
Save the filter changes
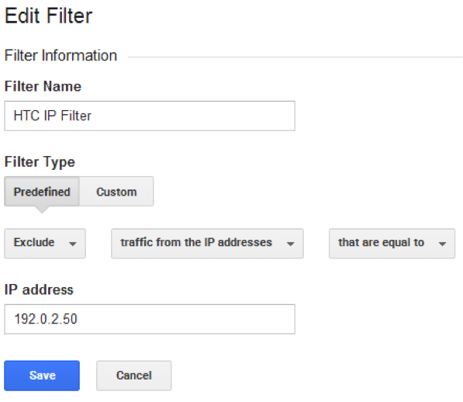(42, 376)
